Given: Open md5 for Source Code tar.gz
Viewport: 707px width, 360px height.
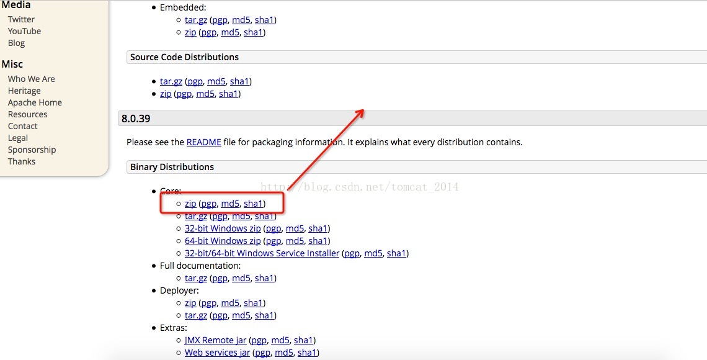Looking at the screenshot, I should pos(216,82).
